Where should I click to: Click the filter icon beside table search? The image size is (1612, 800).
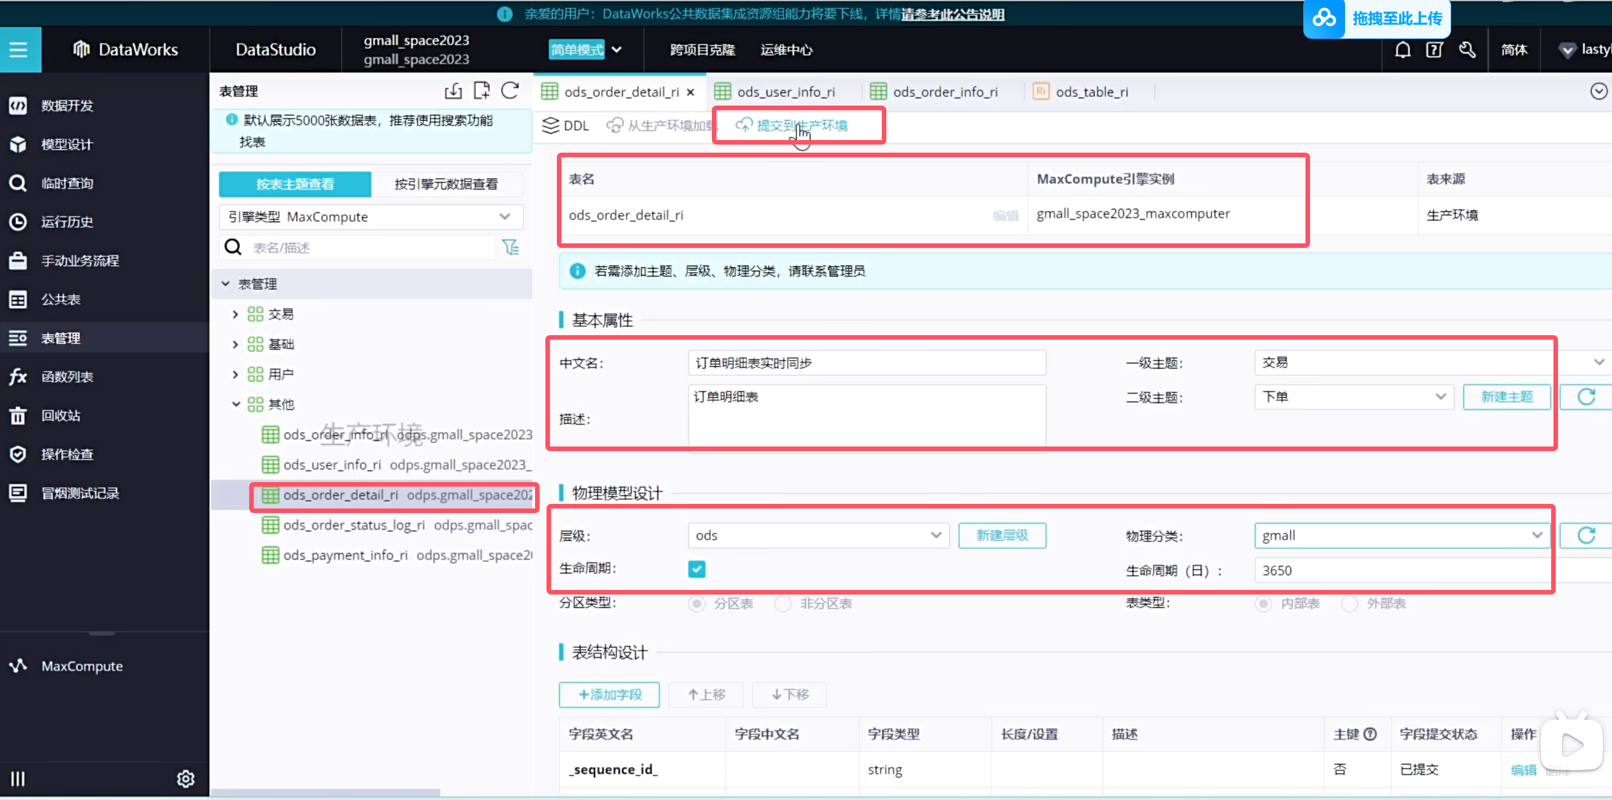point(510,248)
